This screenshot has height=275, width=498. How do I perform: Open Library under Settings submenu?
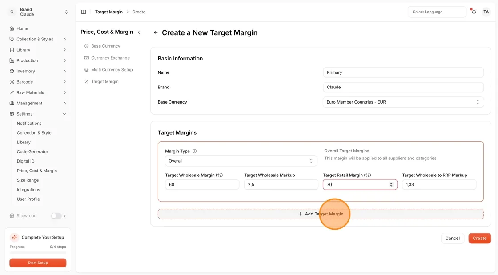click(24, 142)
